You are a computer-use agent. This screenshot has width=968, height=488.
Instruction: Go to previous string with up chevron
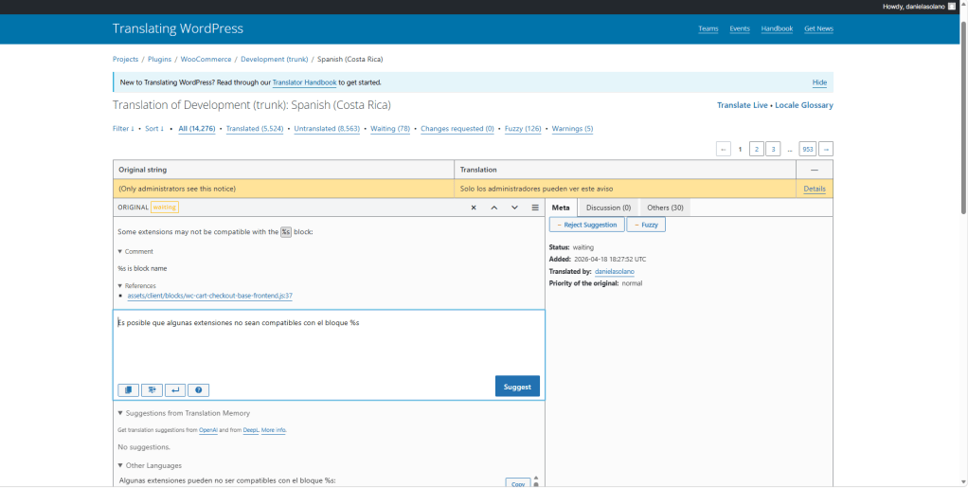coord(494,208)
